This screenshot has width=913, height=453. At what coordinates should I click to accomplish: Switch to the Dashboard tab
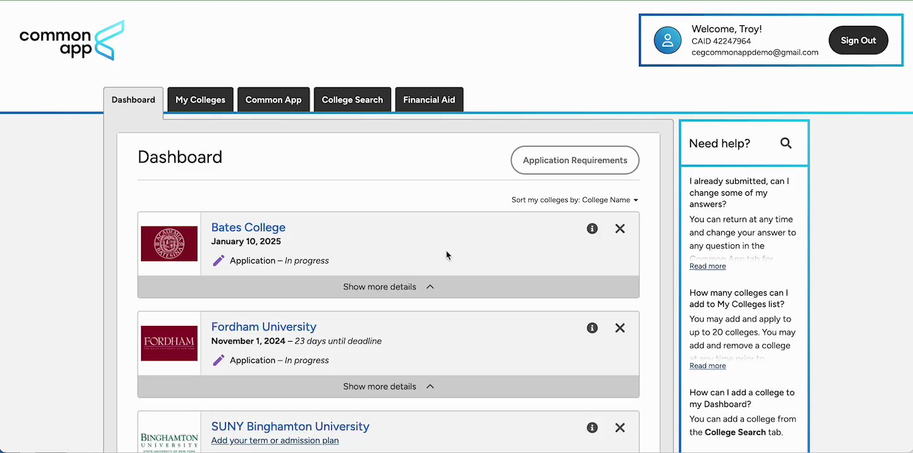pos(133,100)
